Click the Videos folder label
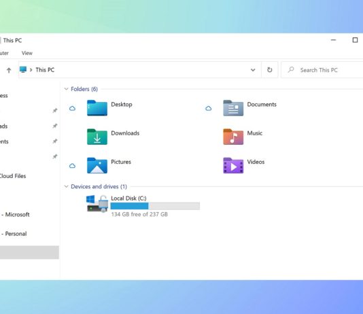Viewport: 363px width, 314px height. 256,162
